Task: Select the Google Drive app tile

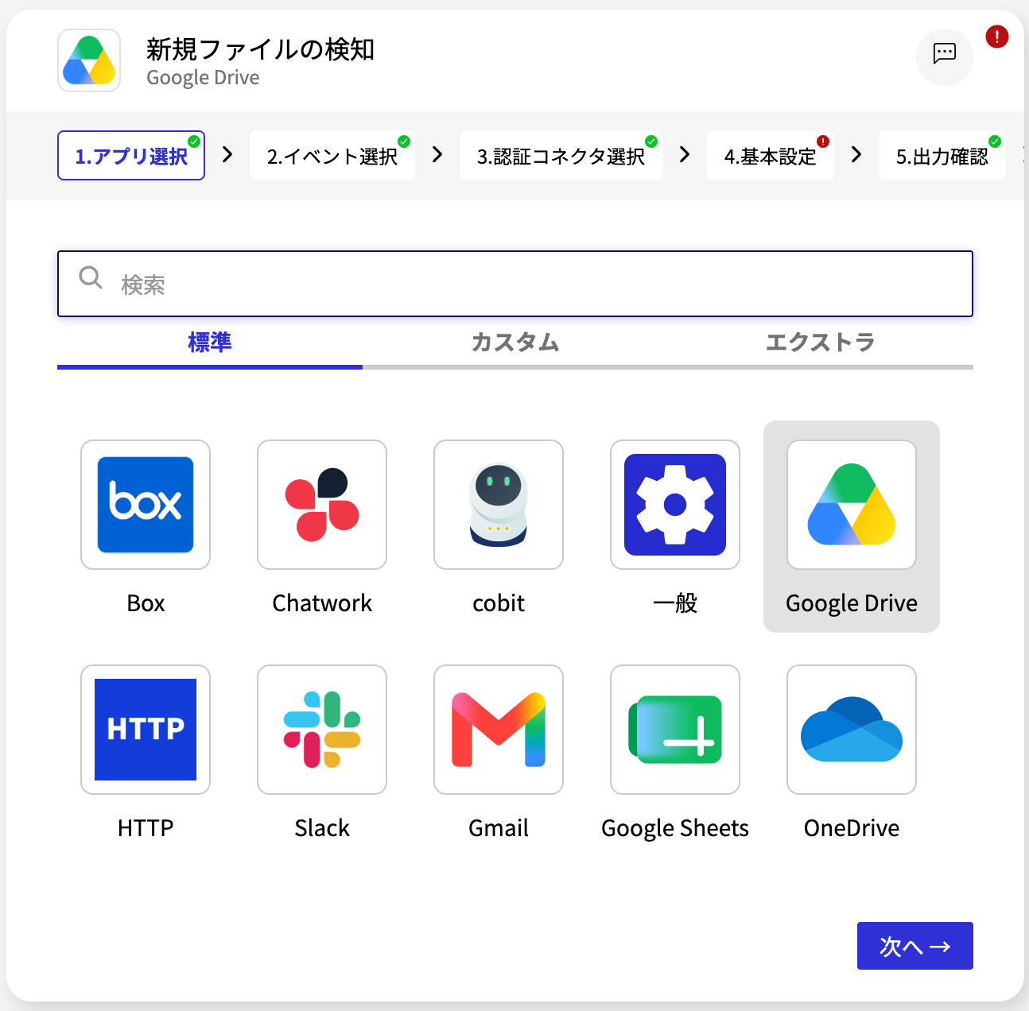Action: [852, 526]
